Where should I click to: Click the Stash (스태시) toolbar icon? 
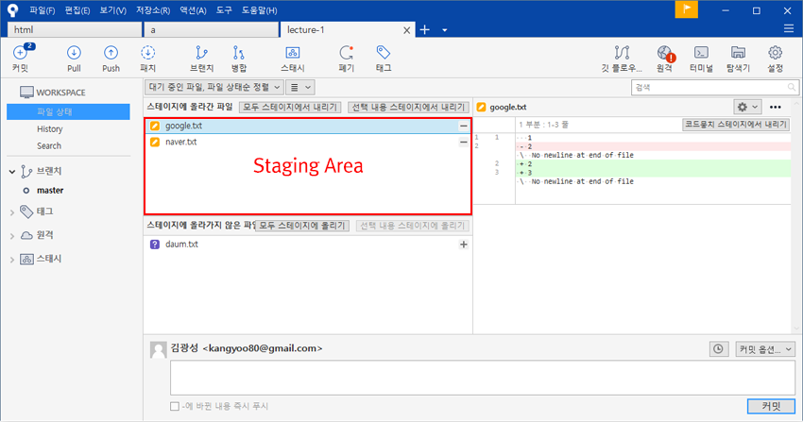pos(293,58)
